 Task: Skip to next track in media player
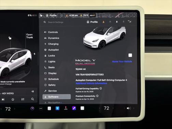point(3,99)
